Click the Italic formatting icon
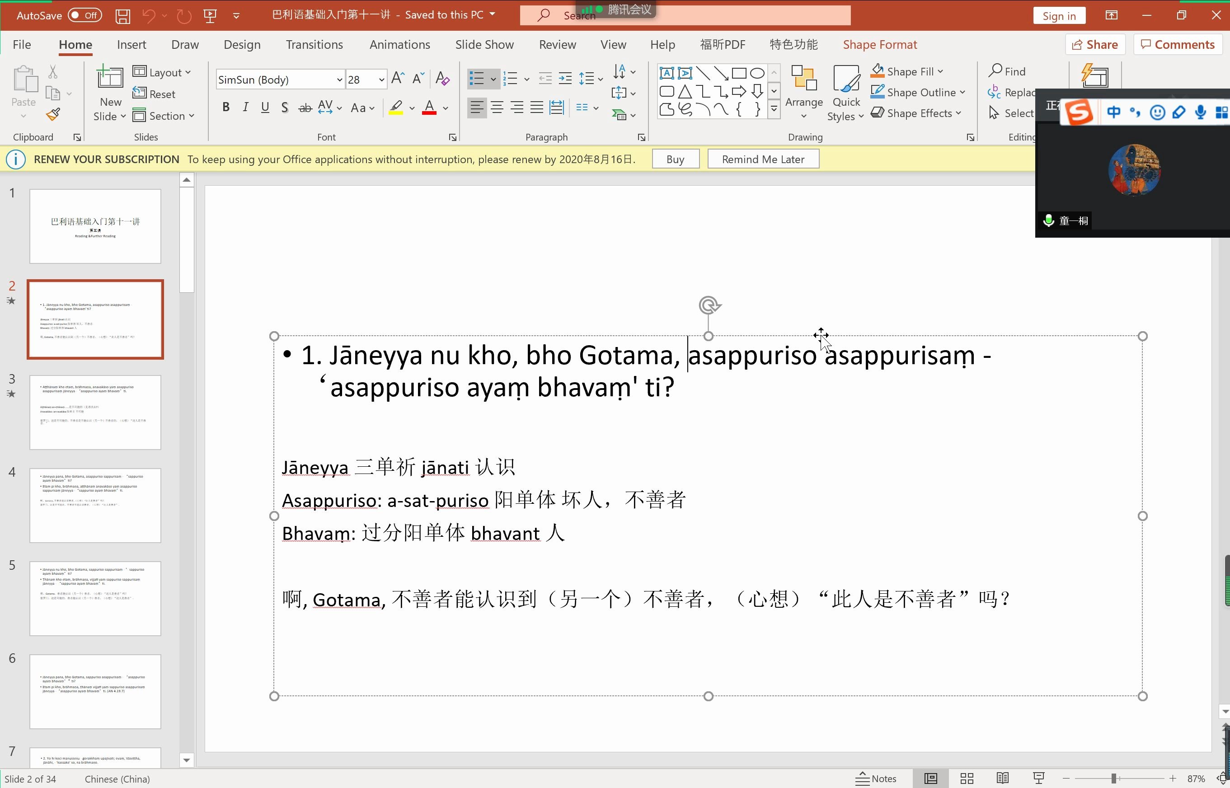The width and height of the screenshot is (1230, 788). tap(246, 107)
